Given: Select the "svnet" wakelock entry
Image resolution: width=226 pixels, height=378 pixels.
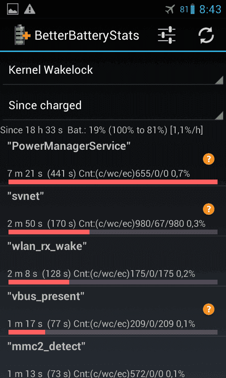Looking at the screenshot, I should [113, 211].
